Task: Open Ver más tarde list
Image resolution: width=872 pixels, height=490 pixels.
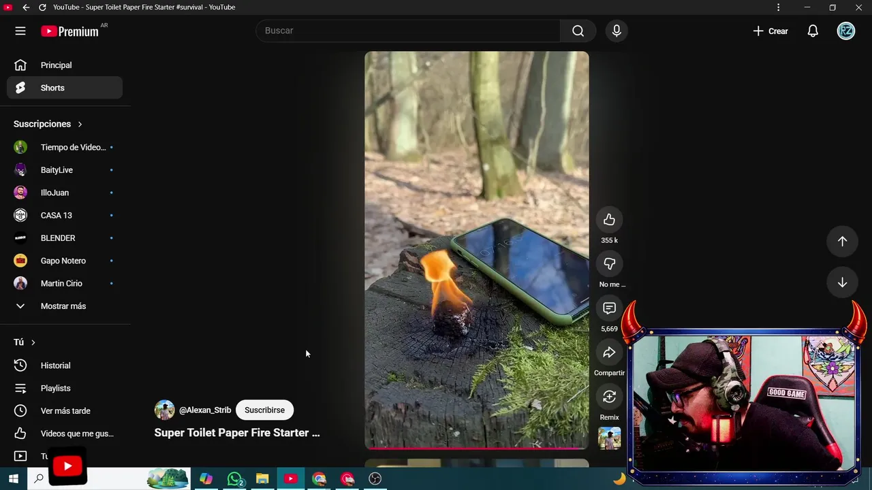Action: pos(65,411)
